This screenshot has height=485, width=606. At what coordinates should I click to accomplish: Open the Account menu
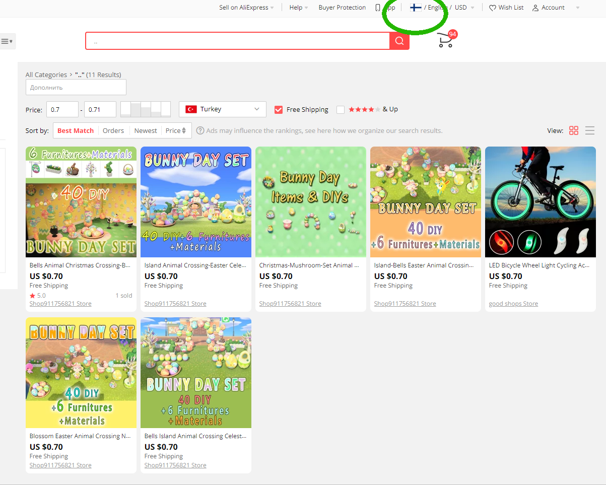549,8
